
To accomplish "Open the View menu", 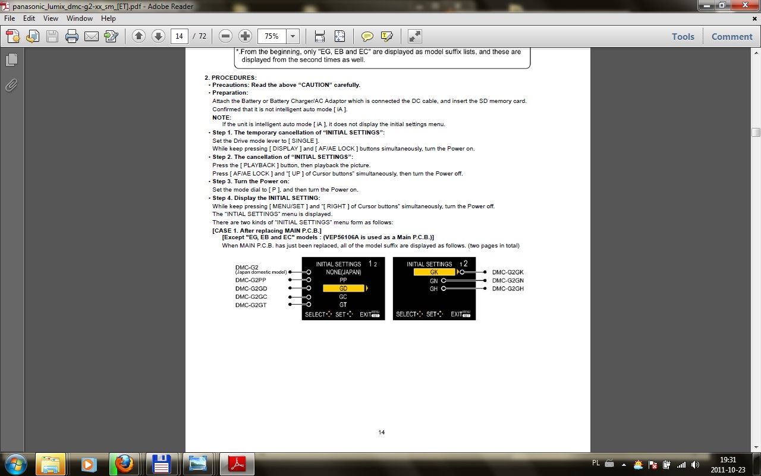I will [51, 18].
